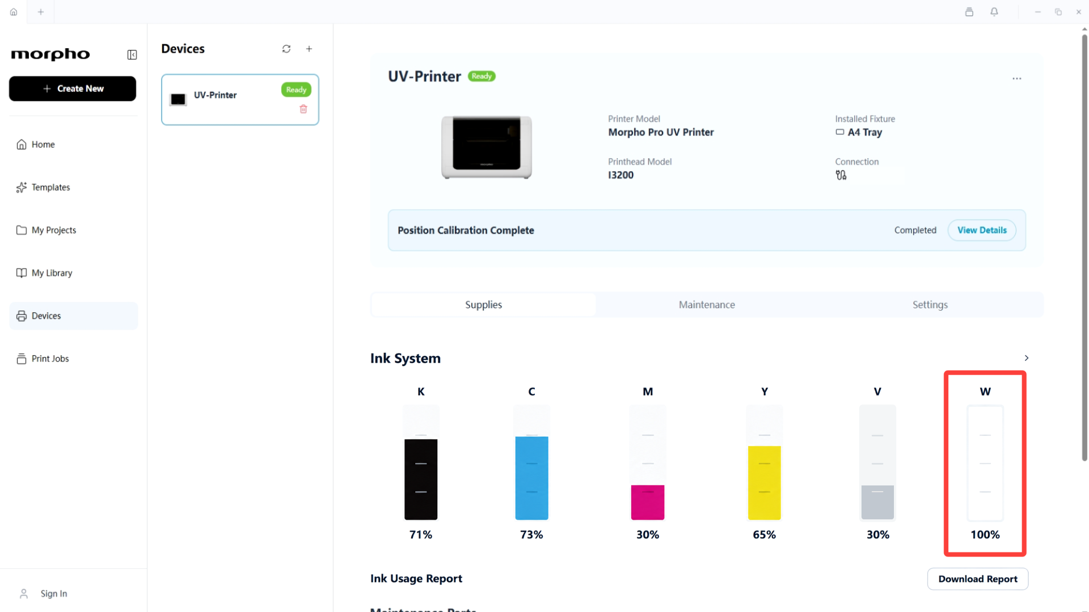Open My Library in the sidebar
The image size is (1089, 612).
73,273
